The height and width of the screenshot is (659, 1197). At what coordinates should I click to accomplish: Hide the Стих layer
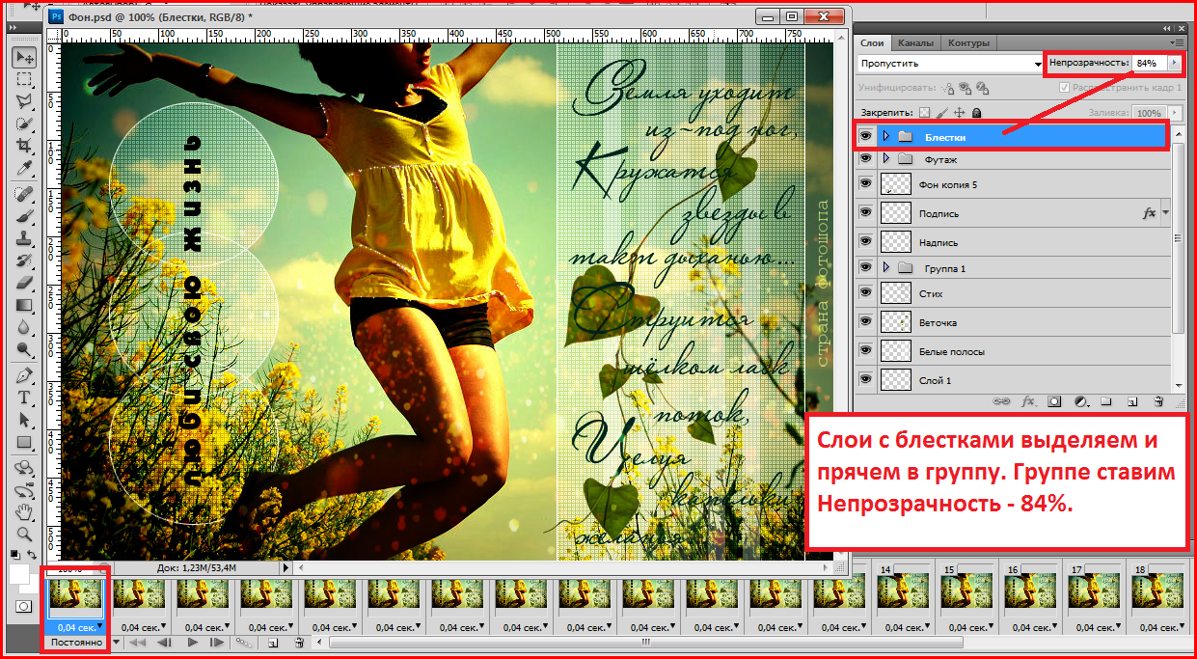pyautogui.click(x=865, y=293)
